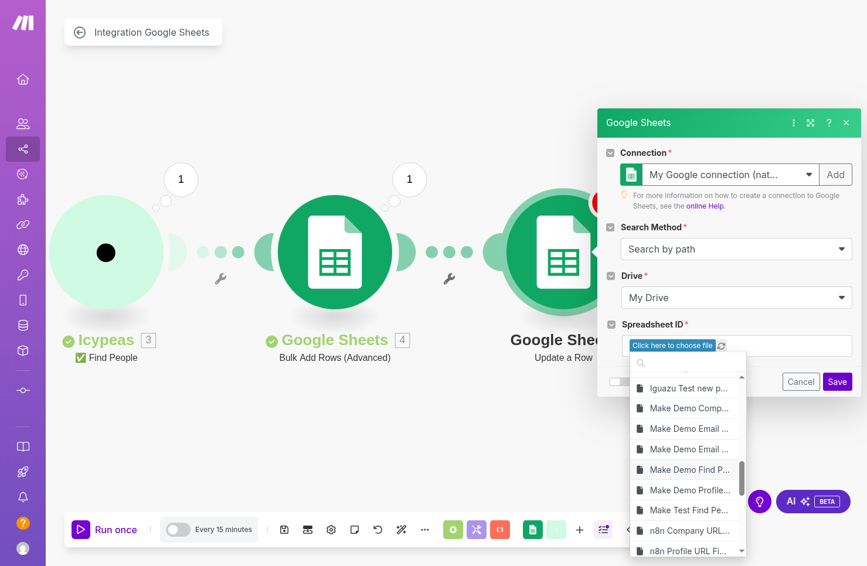Select Make Demo Find P... file
This screenshot has height=566, width=867.
click(684, 470)
